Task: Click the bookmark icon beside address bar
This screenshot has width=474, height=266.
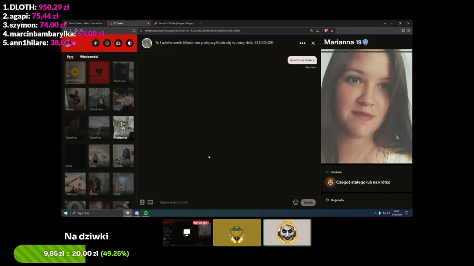Action: point(134,31)
